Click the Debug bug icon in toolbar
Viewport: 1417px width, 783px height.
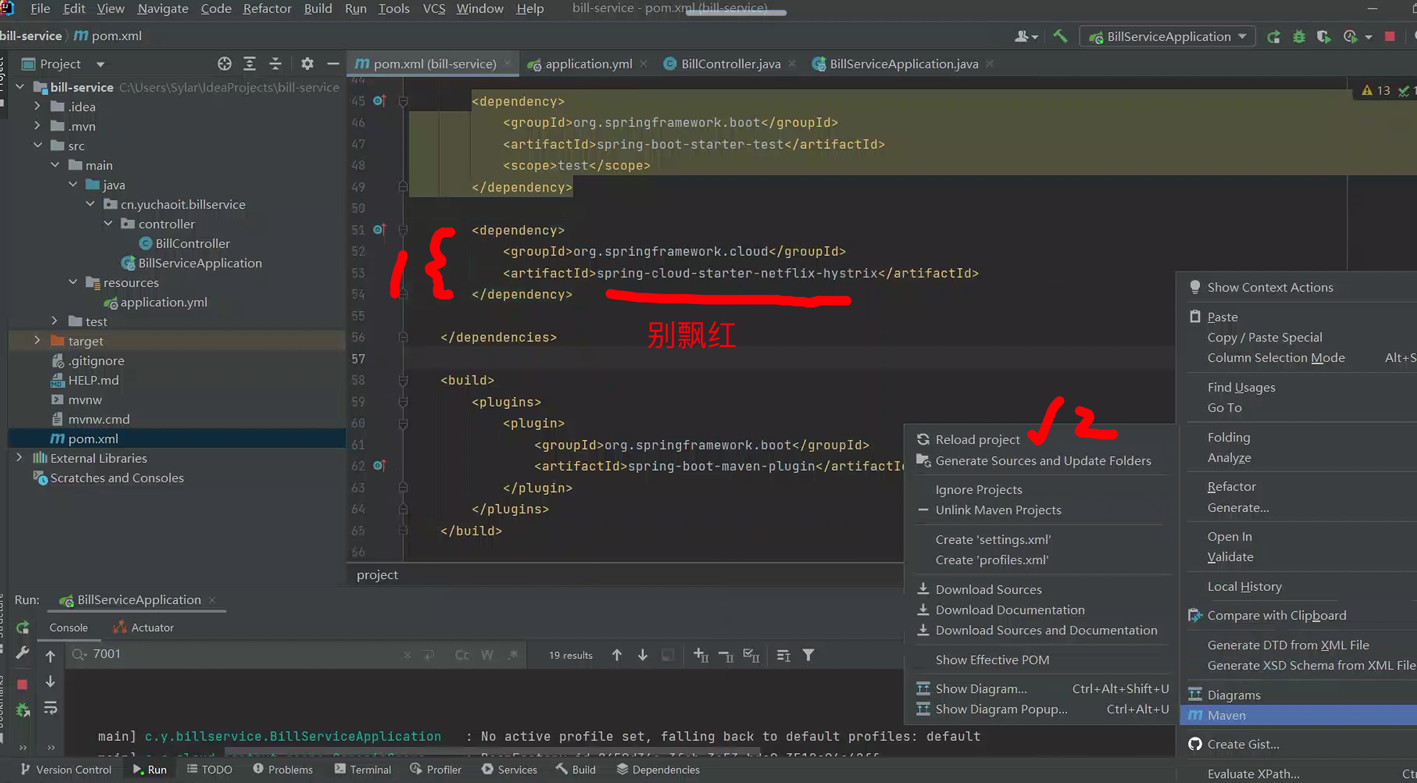tap(1299, 37)
